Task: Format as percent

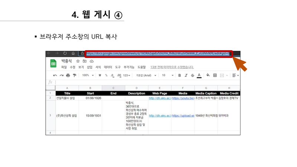Action: (106, 75)
